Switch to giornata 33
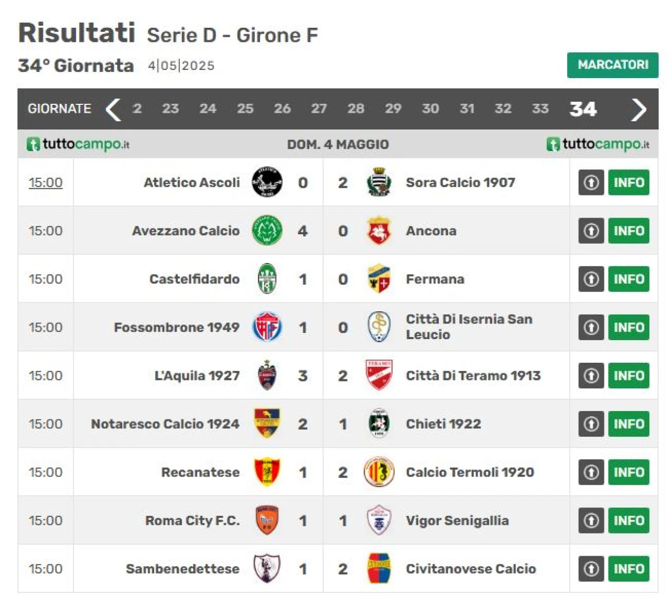The image size is (671, 596). point(540,109)
